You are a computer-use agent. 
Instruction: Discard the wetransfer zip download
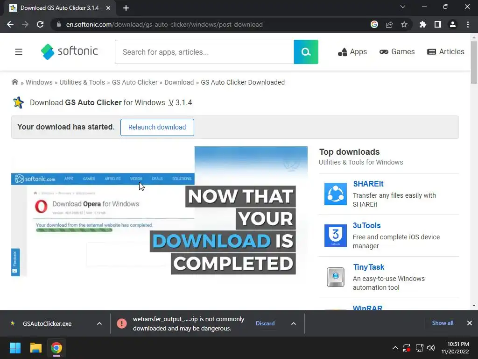265,323
